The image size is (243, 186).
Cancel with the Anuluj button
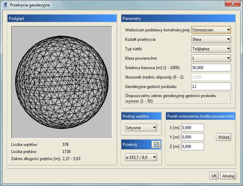pyautogui.click(x=228, y=176)
